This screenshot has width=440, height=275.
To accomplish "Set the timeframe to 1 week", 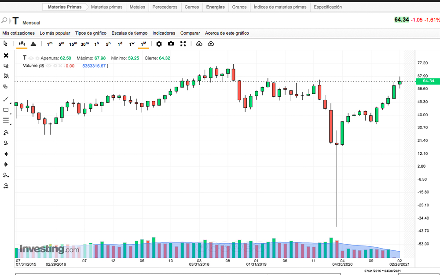I will click(x=132, y=44).
